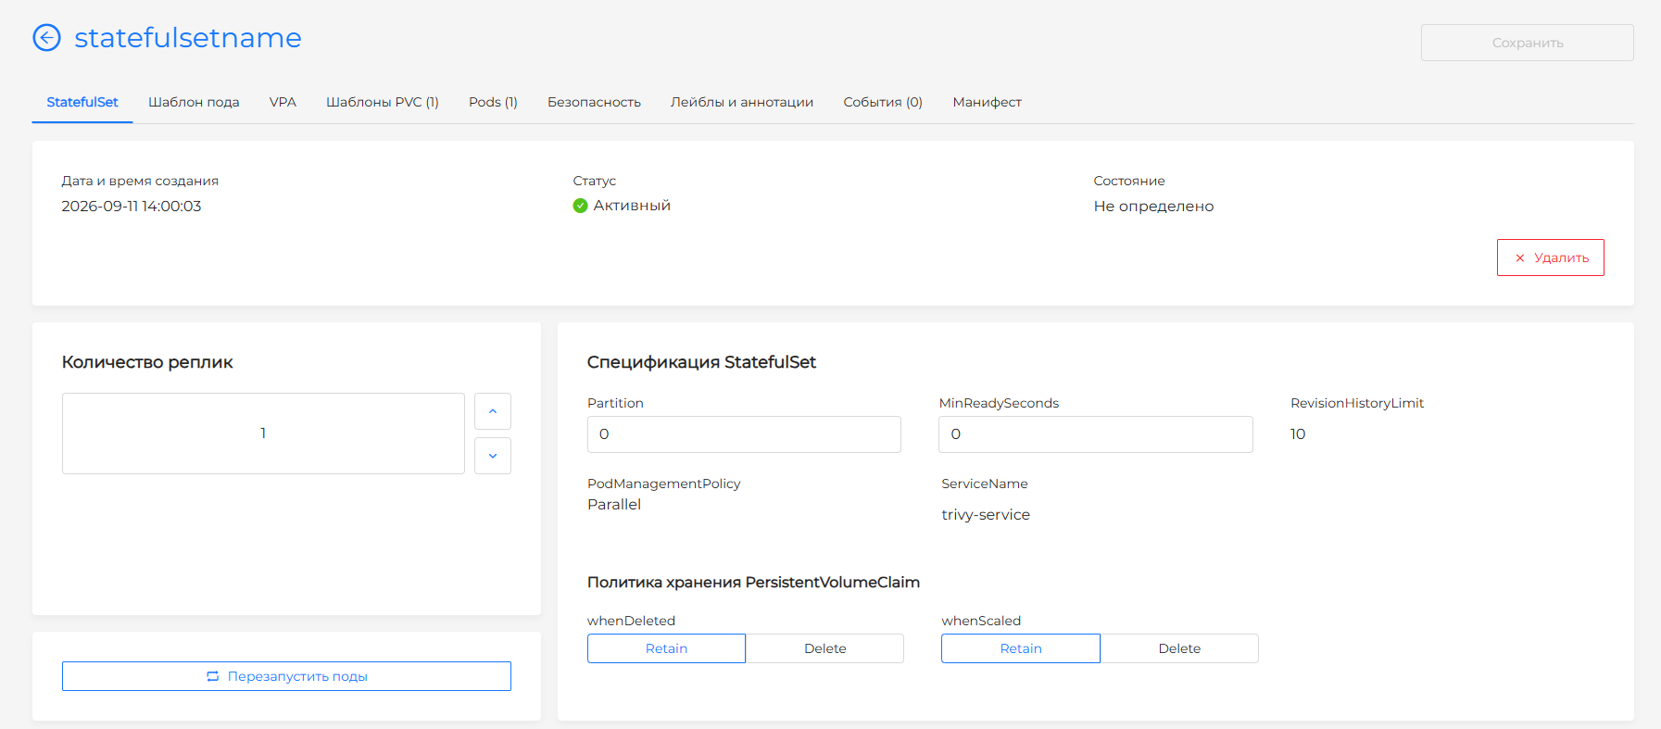View the События (0) tab

[x=883, y=102]
